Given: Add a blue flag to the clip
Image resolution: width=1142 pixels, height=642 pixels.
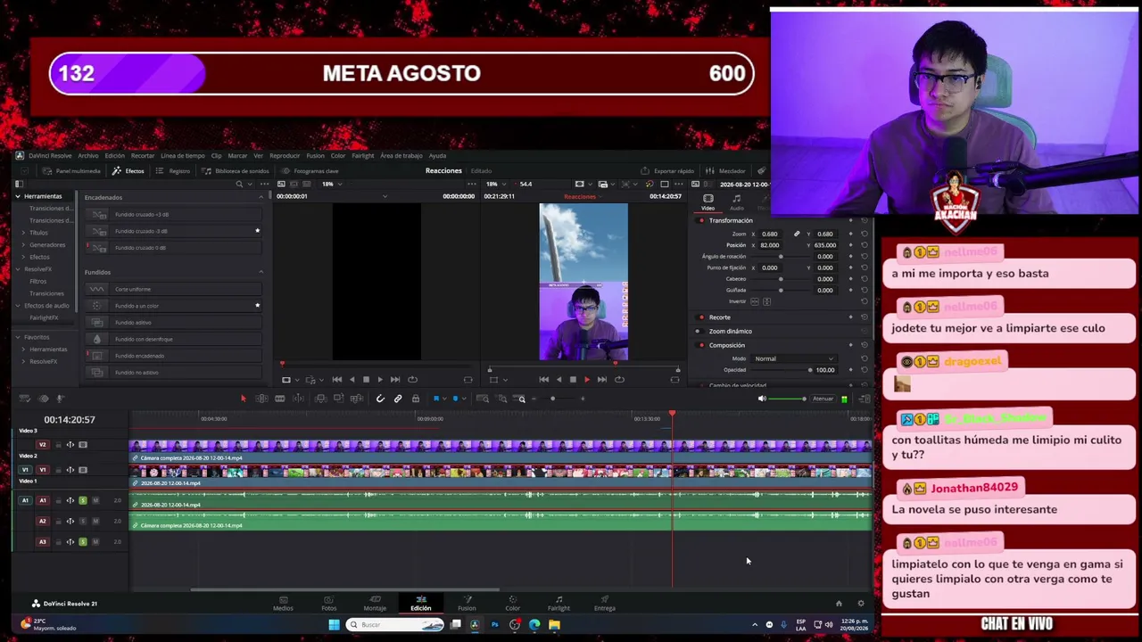Looking at the screenshot, I should (x=436, y=399).
